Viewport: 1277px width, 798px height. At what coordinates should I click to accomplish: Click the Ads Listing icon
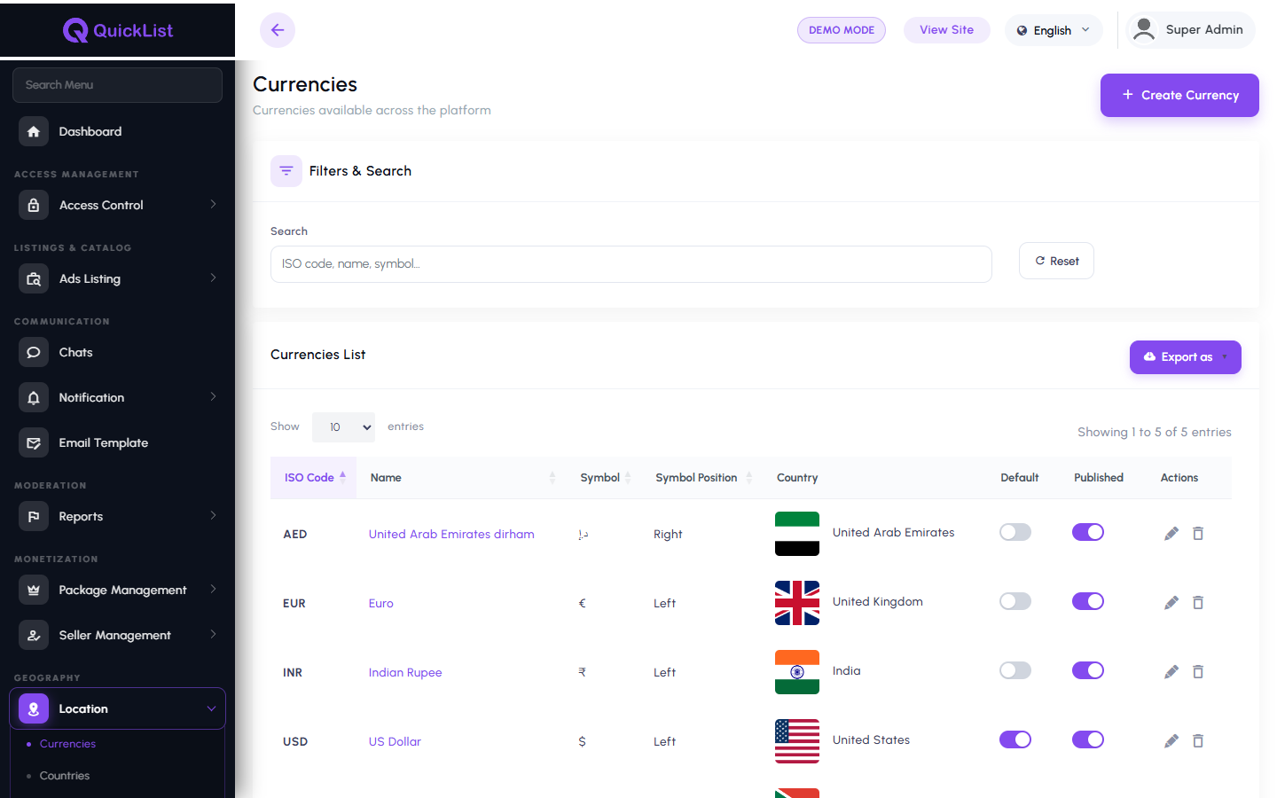coord(34,278)
